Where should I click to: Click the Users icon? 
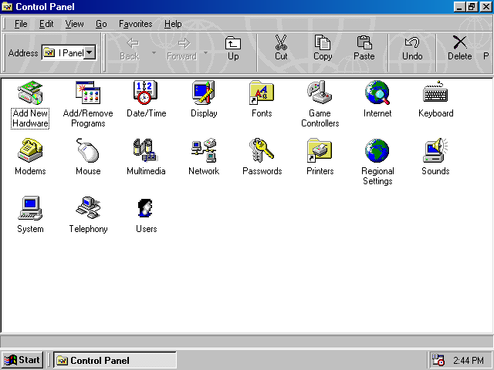(x=146, y=209)
